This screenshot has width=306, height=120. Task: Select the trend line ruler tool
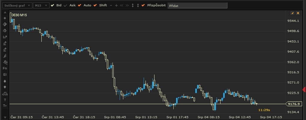tap(5, 24)
